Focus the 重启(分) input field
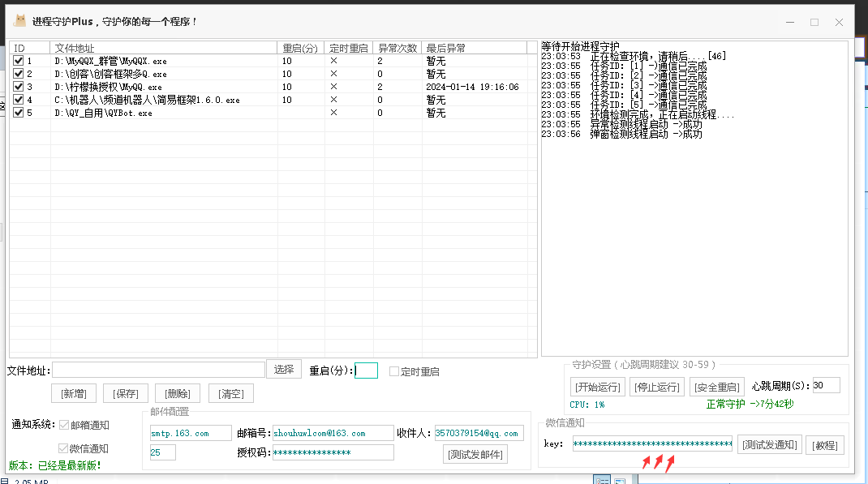 pos(367,370)
